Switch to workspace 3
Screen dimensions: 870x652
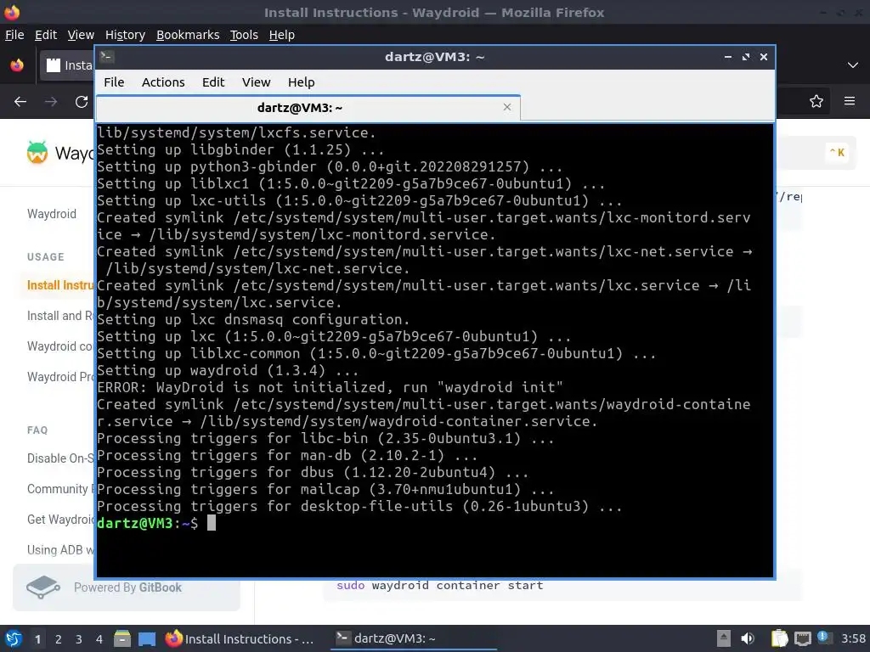79,639
